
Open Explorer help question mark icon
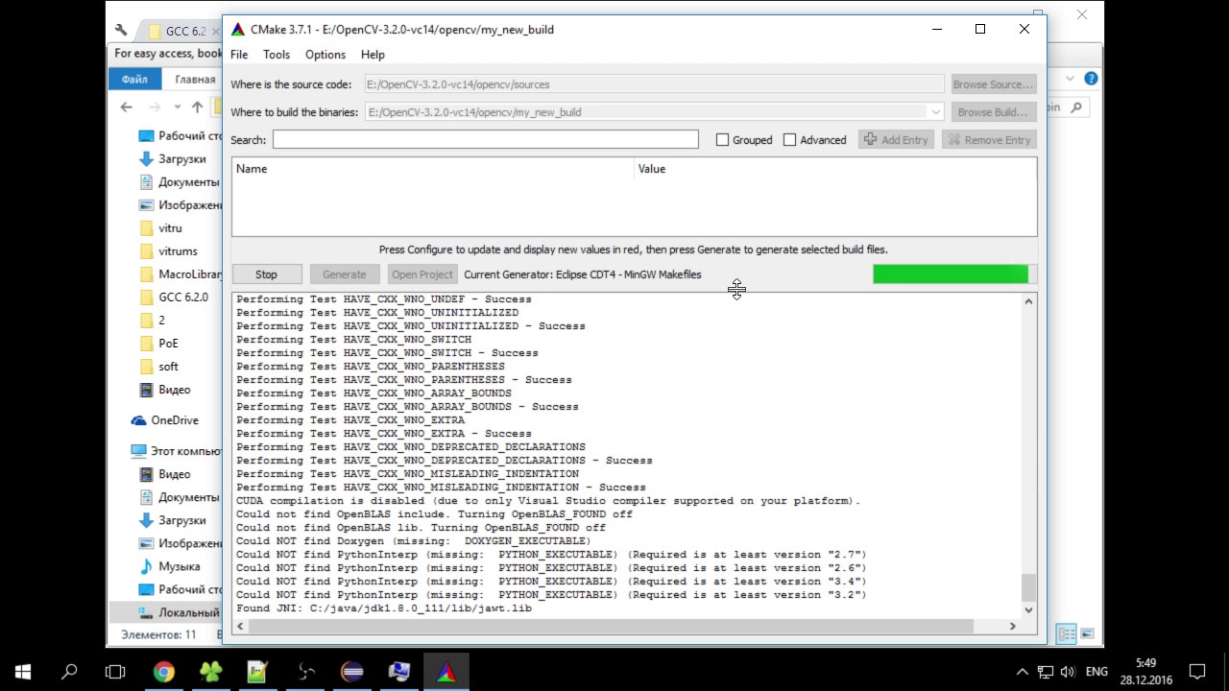coord(1091,79)
